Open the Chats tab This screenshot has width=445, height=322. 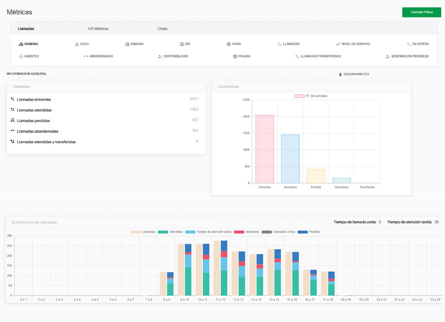tap(162, 29)
